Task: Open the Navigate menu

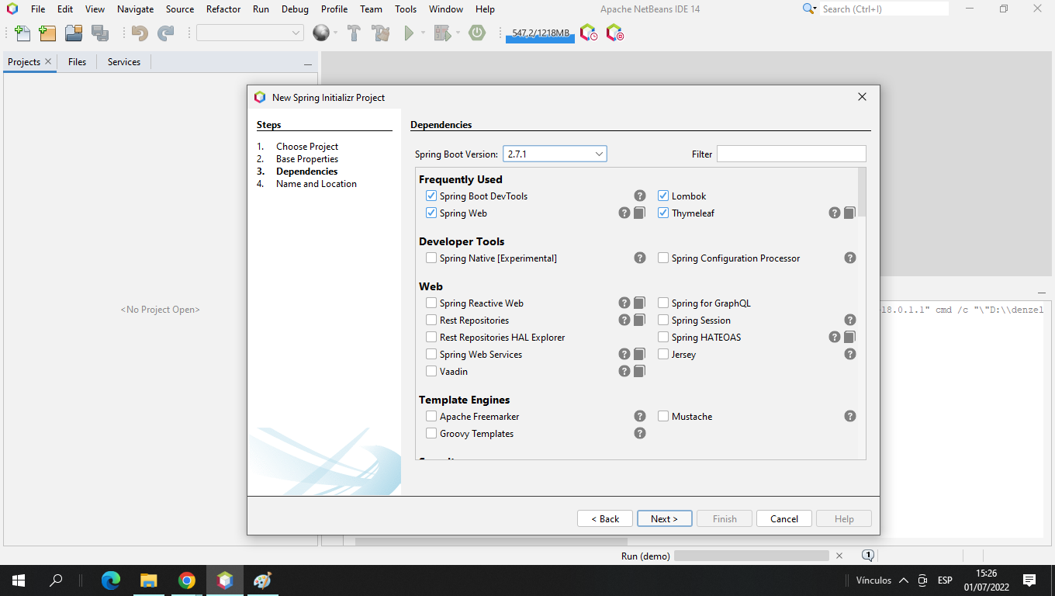Action: pyautogui.click(x=136, y=9)
